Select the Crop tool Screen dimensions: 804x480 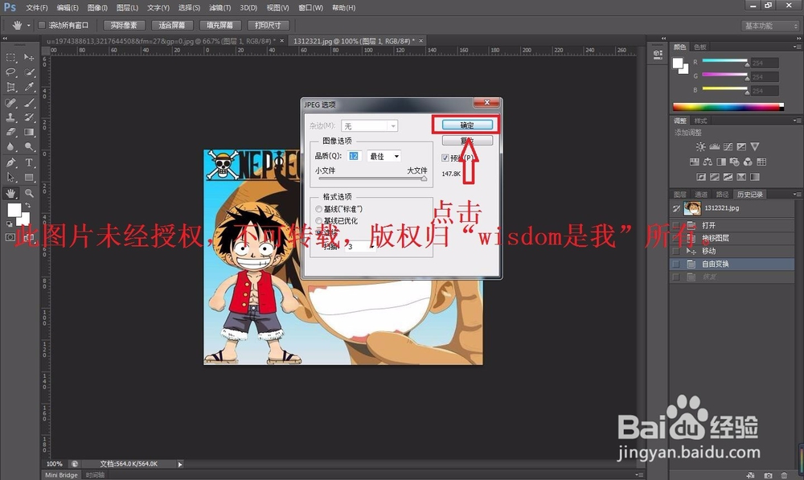(10, 87)
